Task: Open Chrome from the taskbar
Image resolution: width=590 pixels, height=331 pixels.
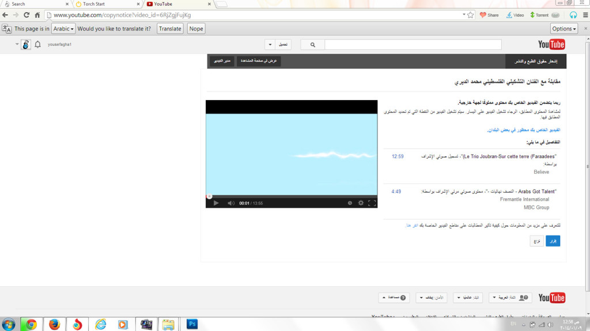Action: pyautogui.click(x=31, y=324)
